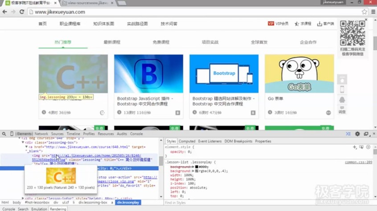Click the browser forward arrow
This screenshot has height=211, width=377.
click(x=13, y=12)
